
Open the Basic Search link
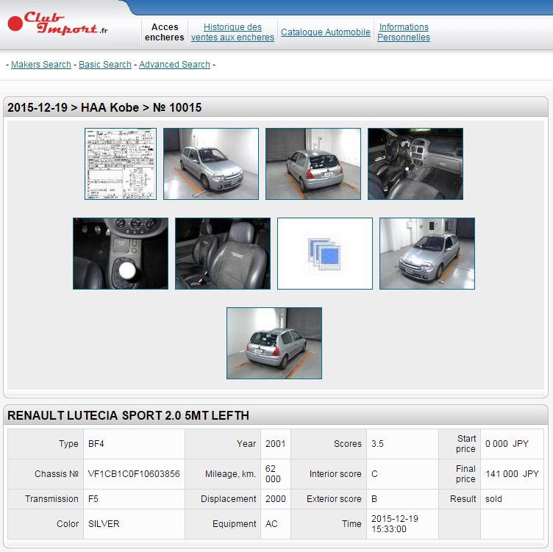pos(105,65)
